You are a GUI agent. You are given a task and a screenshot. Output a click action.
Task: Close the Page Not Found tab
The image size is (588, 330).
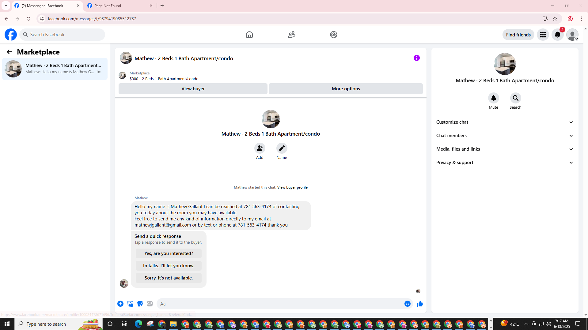151,6
